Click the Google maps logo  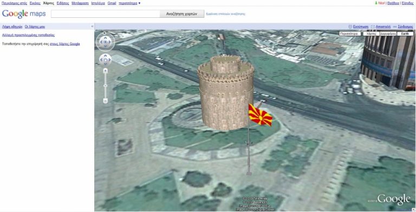pyautogui.click(x=24, y=14)
